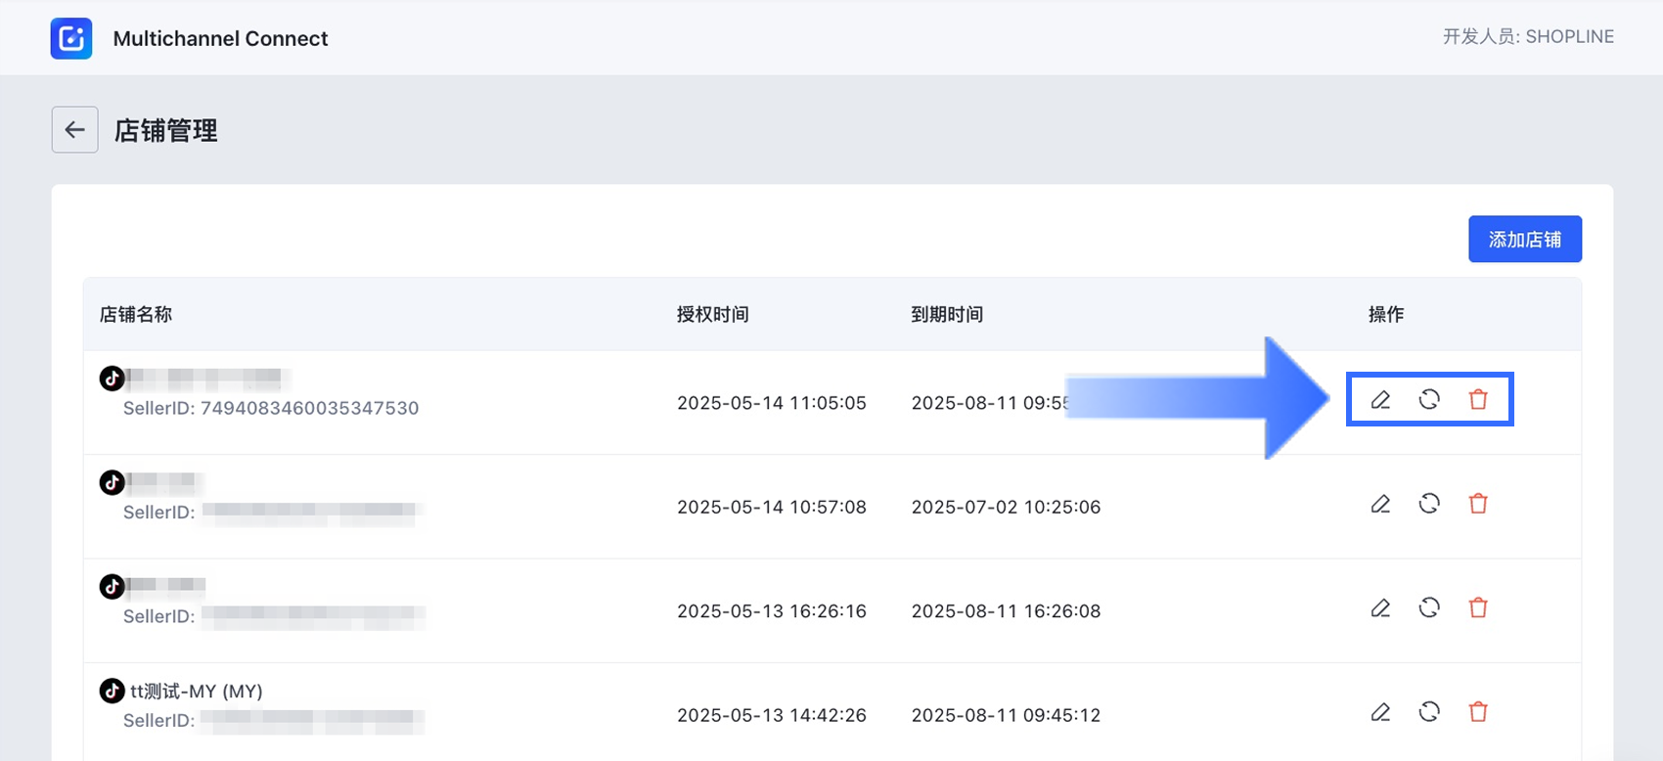Refresh authorization for tt测试-MY (MY) store
This screenshot has height=761, width=1663.
coord(1429,711)
